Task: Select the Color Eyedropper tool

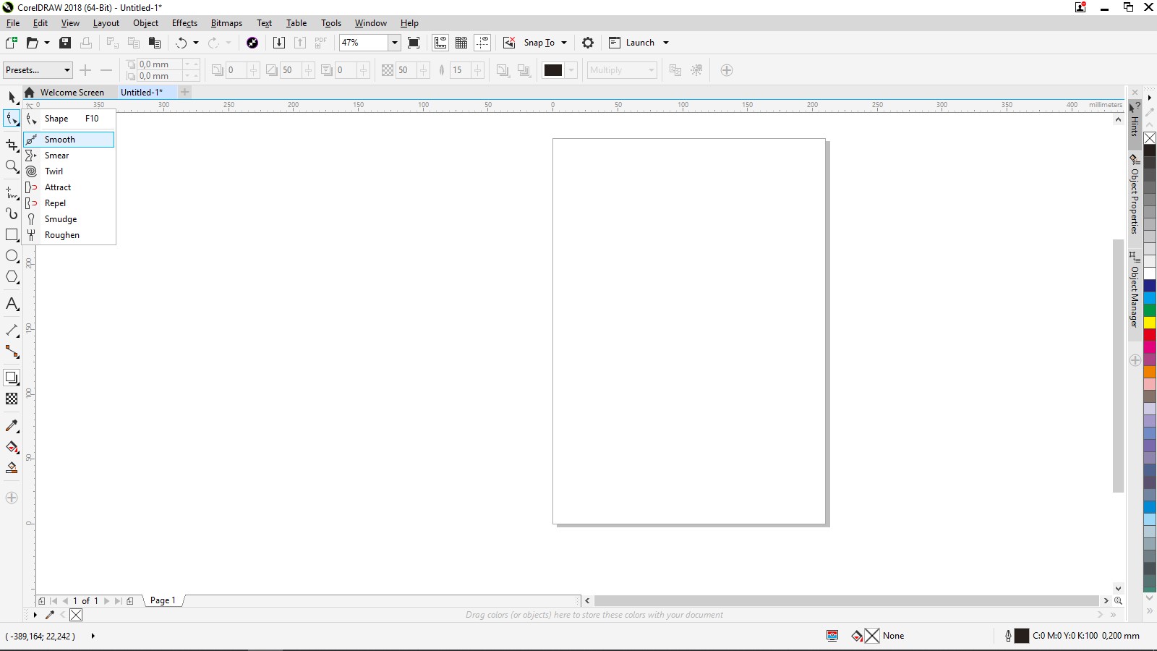Action: point(12,426)
